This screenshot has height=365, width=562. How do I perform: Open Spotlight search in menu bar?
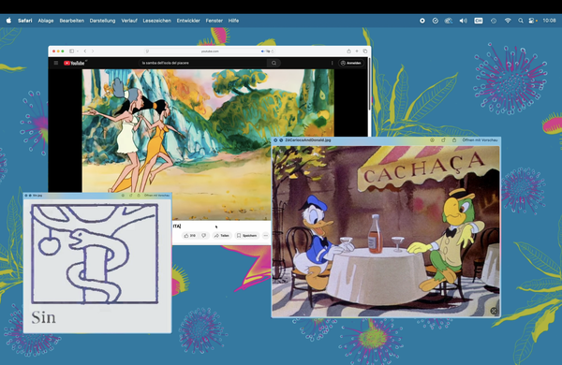pos(521,21)
